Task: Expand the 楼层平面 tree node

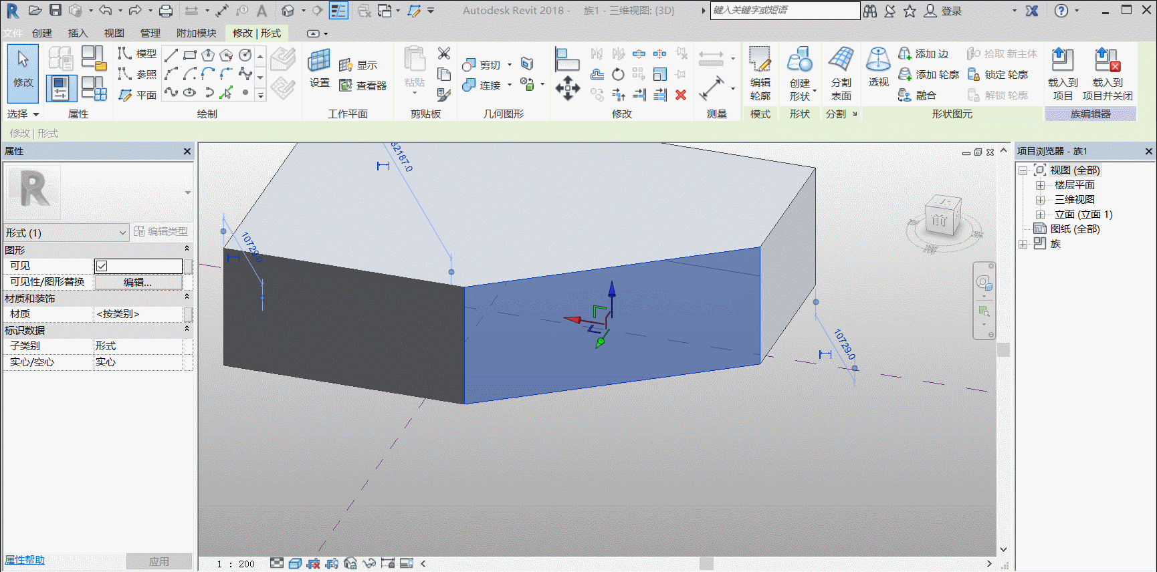Action: coord(1040,185)
